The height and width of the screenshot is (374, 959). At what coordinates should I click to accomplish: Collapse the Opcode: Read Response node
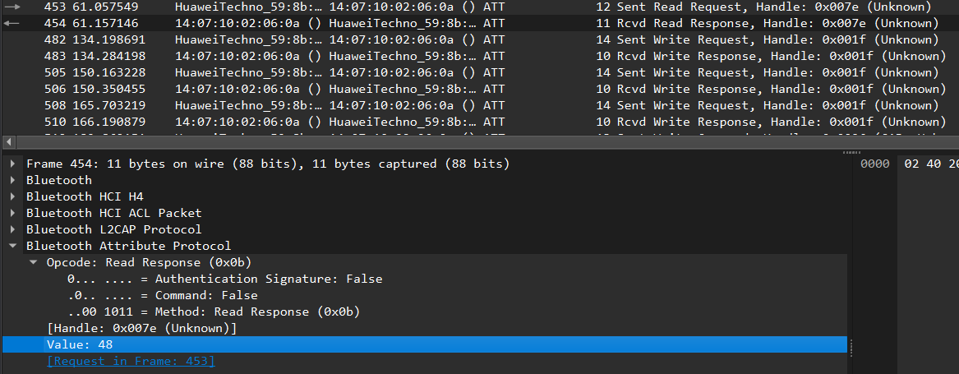point(33,262)
